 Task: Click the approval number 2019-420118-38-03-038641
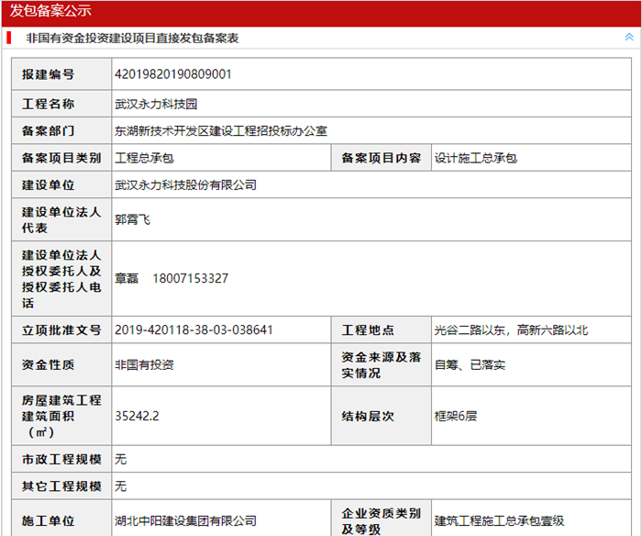pyautogui.click(x=194, y=329)
